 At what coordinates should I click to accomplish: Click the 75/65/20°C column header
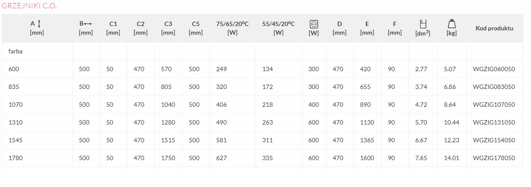[232, 28]
